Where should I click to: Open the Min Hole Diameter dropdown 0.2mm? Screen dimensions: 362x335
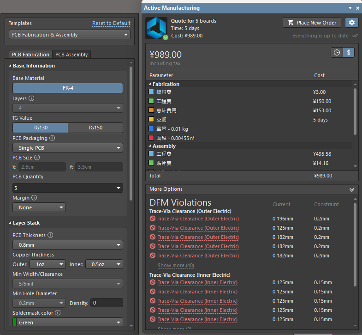pos(39,303)
